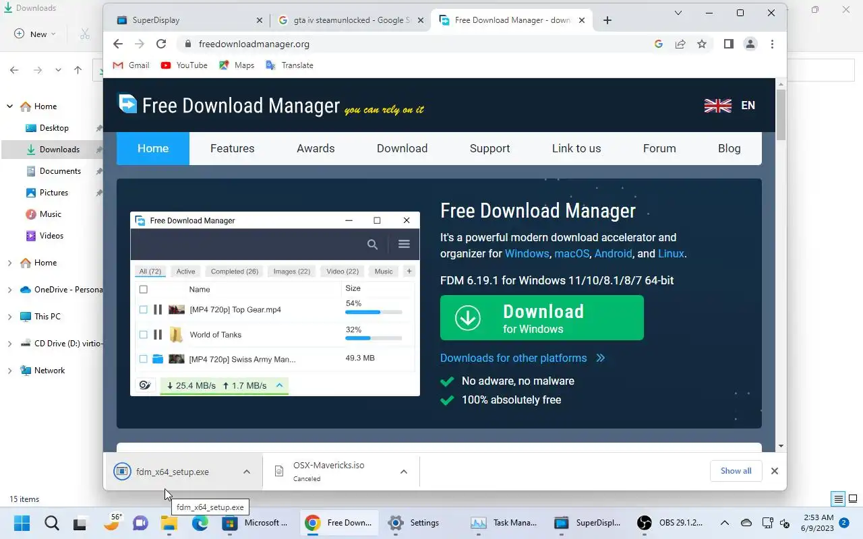863x539 pixels.
Task: Tick the Swiss Army Man checkbox
Action: tap(143, 359)
